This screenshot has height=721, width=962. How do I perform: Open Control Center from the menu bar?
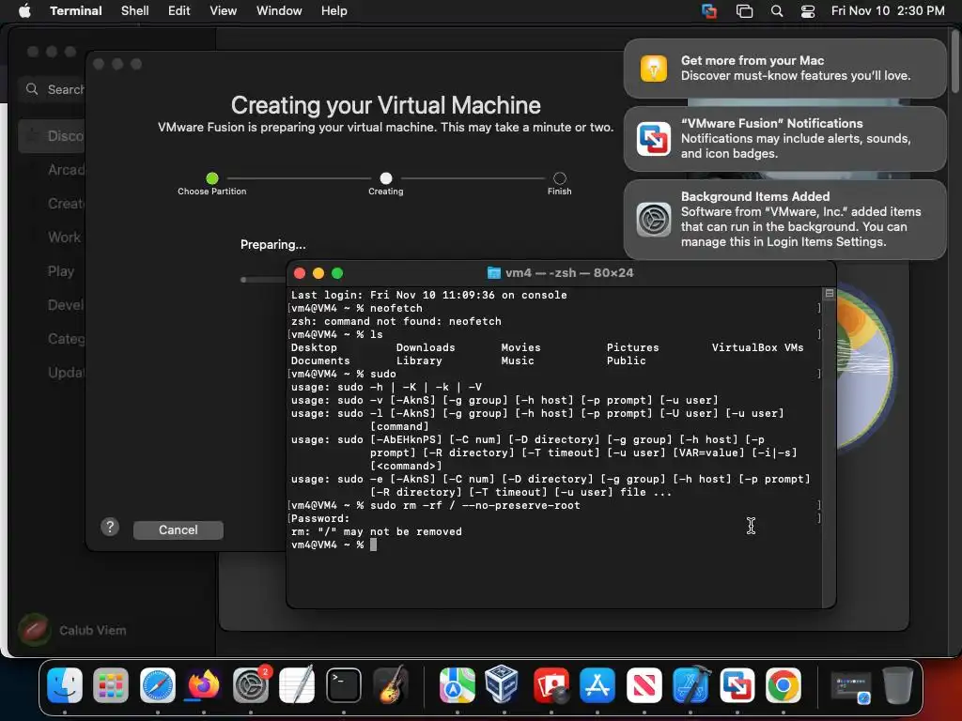(808, 11)
